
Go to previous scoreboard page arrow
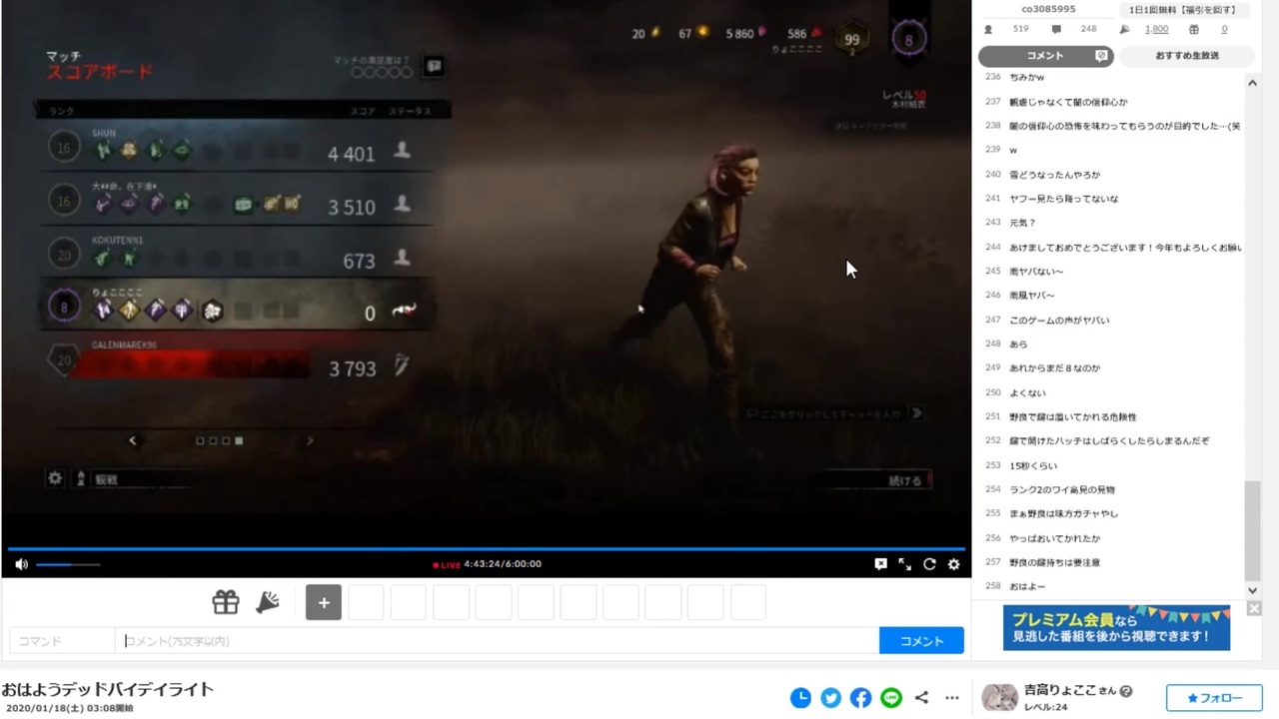132,440
